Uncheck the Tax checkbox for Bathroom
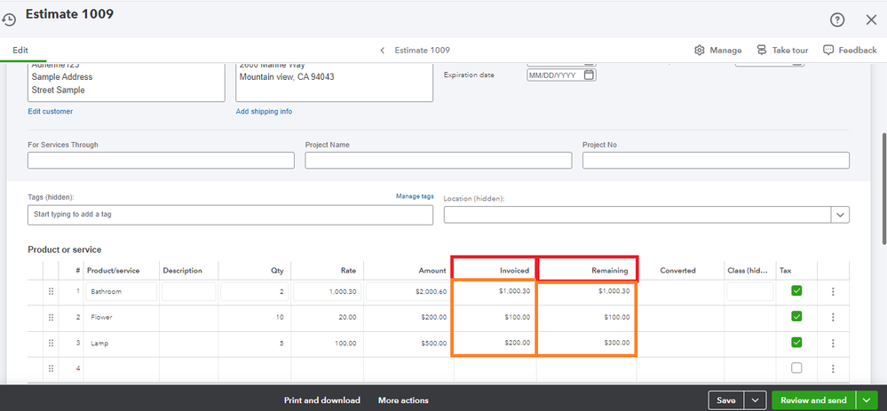This screenshot has width=887, height=411. pyautogui.click(x=796, y=291)
